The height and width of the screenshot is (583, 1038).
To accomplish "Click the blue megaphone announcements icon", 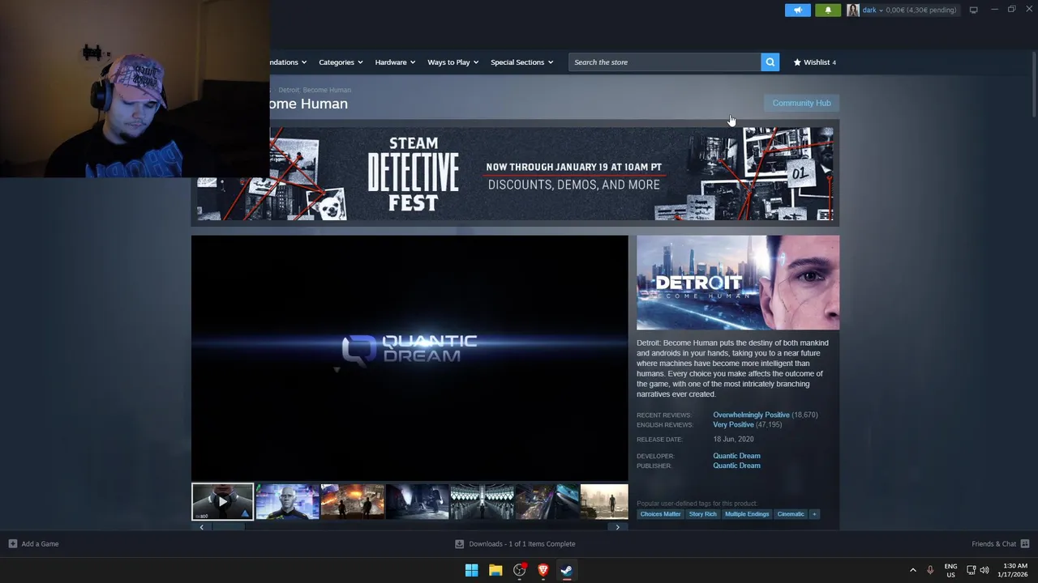I will [797, 10].
